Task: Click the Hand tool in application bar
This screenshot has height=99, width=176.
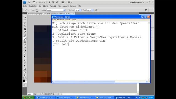Action: point(50,2)
